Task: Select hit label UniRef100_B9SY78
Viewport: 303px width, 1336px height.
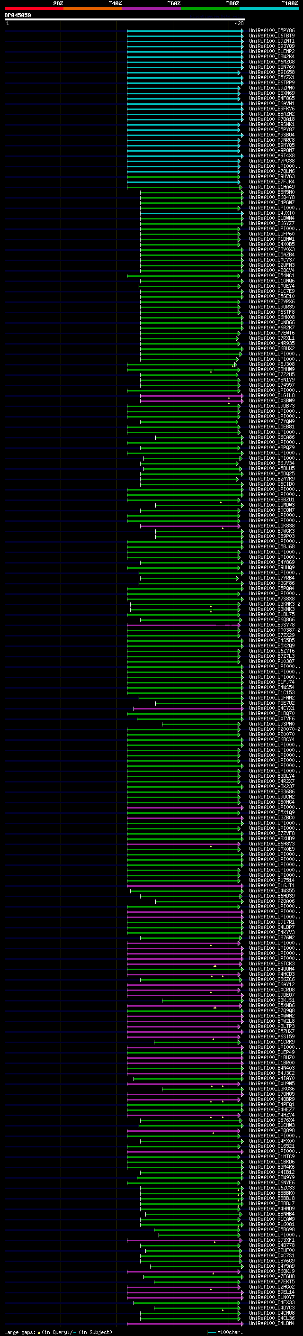Action: (x=272, y=625)
